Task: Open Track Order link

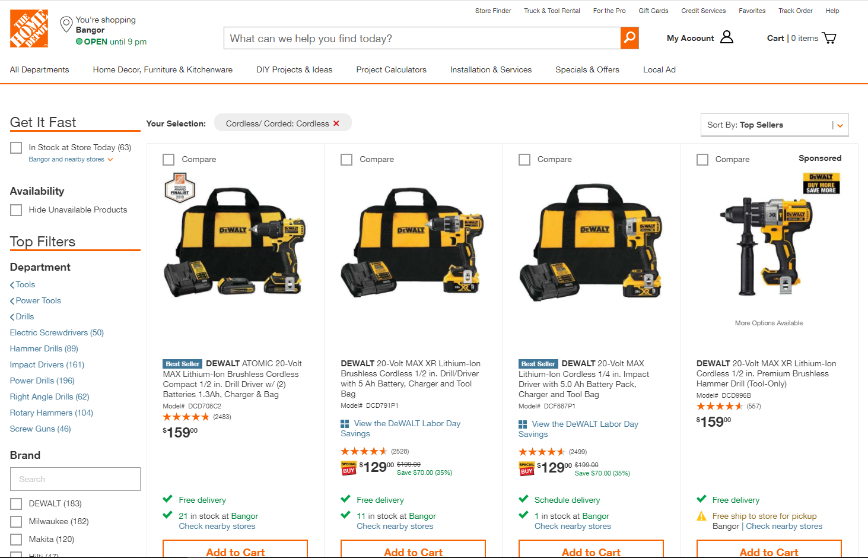Action: 796,11
